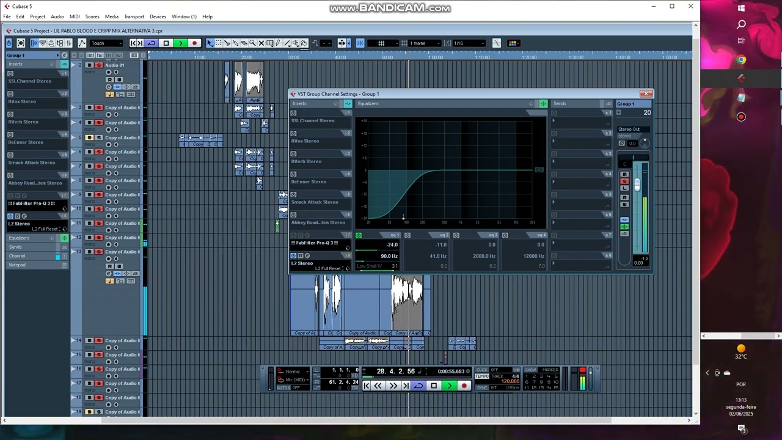Open the Low Shelf IV filter type selector
The height and width of the screenshot is (440, 782).
pyautogui.click(x=369, y=266)
